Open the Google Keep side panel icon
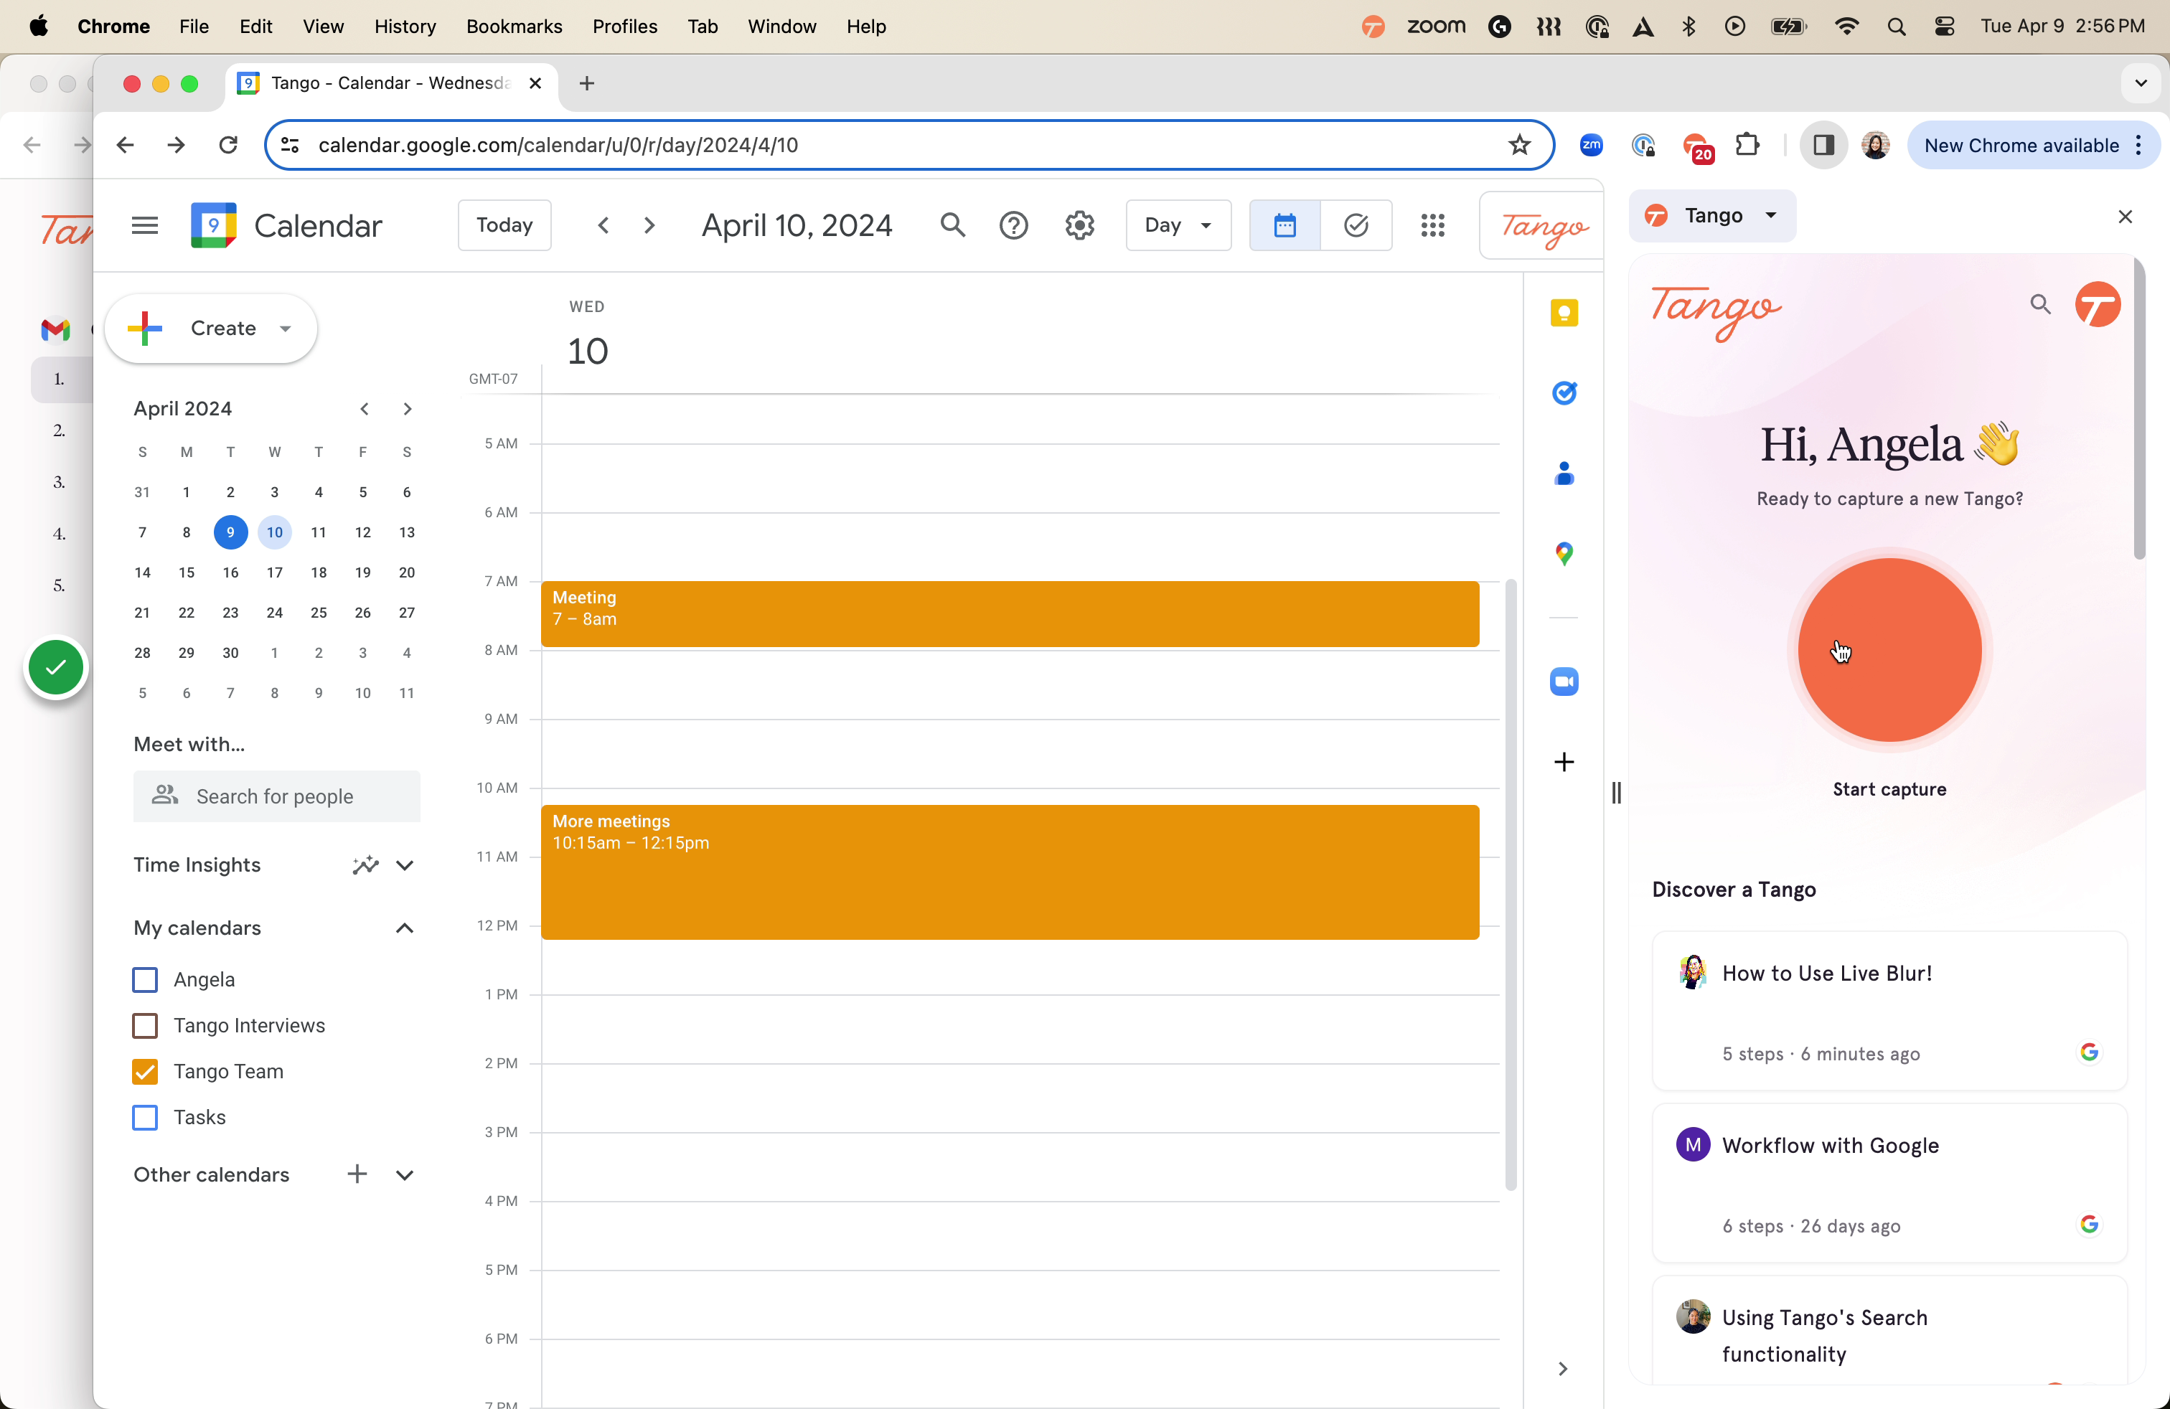Viewport: 2170px width, 1409px height. 1564,314
